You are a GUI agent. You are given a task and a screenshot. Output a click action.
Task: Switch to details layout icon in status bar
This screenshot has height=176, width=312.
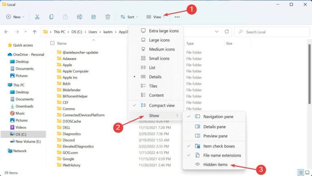pyautogui.click(x=301, y=172)
